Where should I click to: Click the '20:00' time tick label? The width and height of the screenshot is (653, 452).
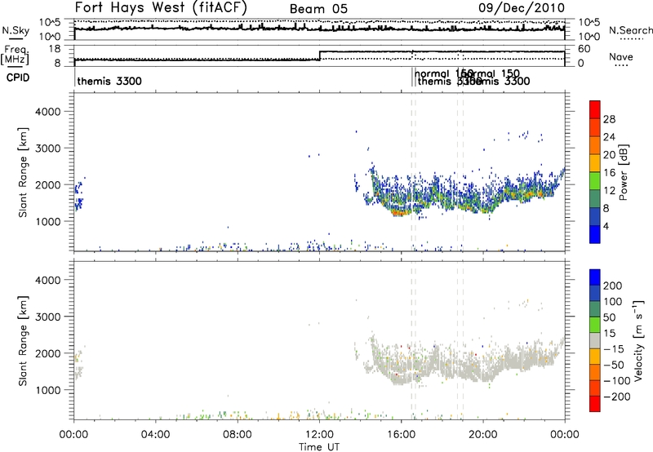coord(482,435)
